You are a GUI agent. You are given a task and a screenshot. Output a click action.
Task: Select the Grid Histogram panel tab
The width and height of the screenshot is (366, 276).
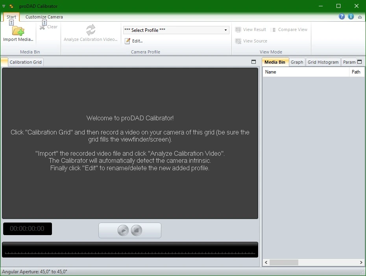pyautogui.click(x=323, y=62)
